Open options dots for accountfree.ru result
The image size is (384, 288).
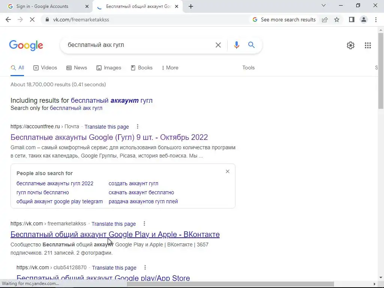pyautogui.click(x=138, y=126)
